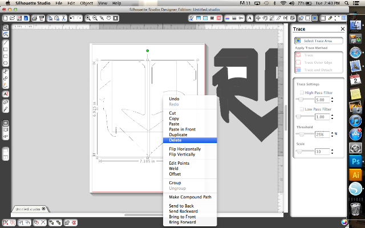The image size is (365, 228).
Task: Click the Trace and Detach button
Action: (318, 70)
